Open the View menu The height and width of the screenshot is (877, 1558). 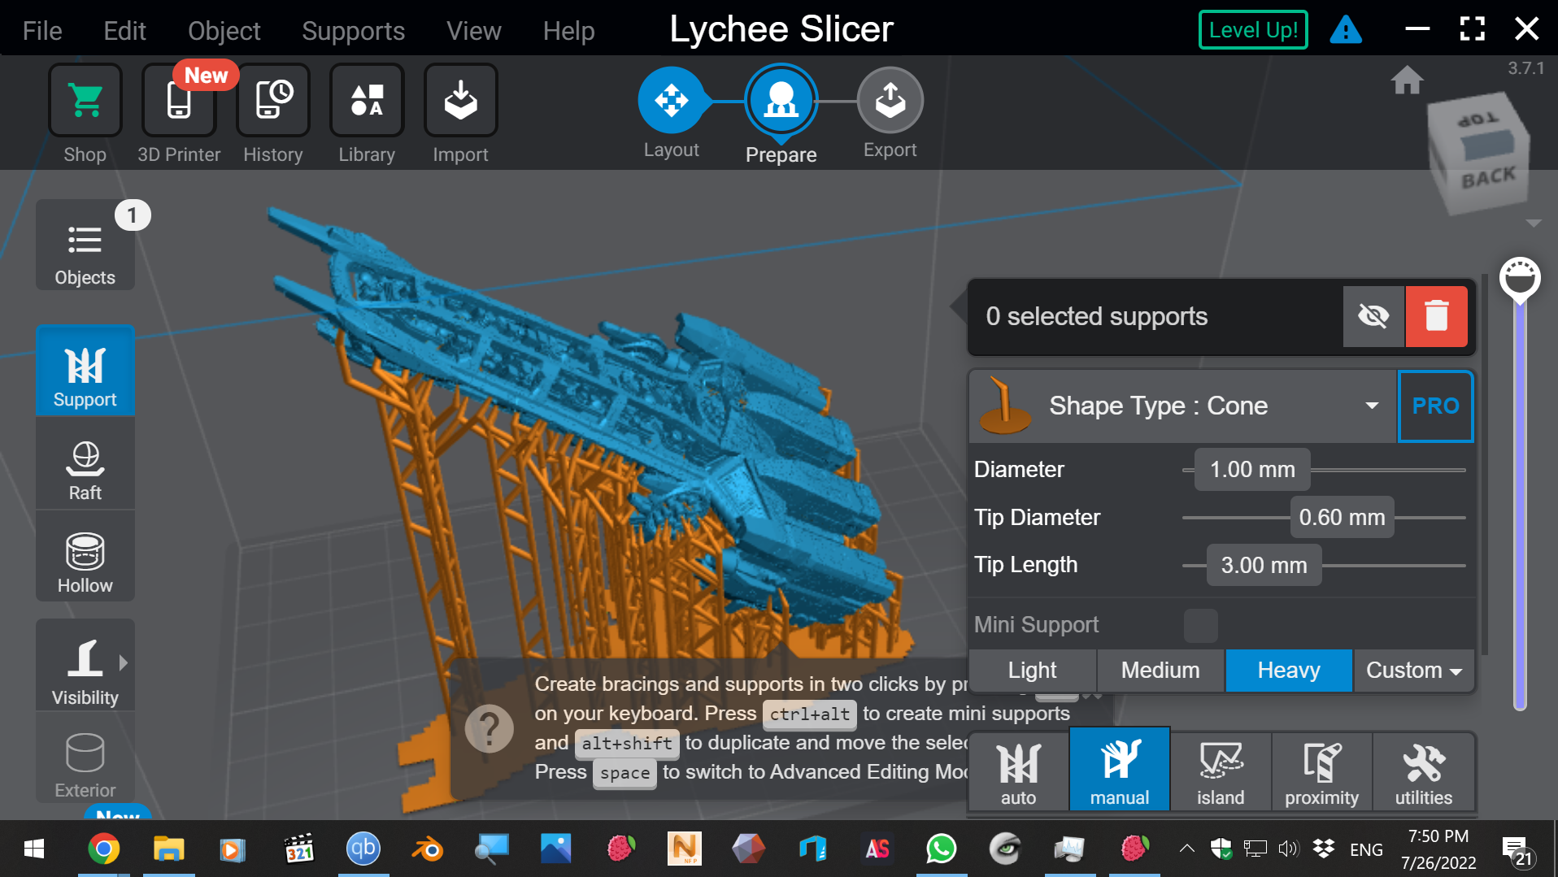pos(473,31)
